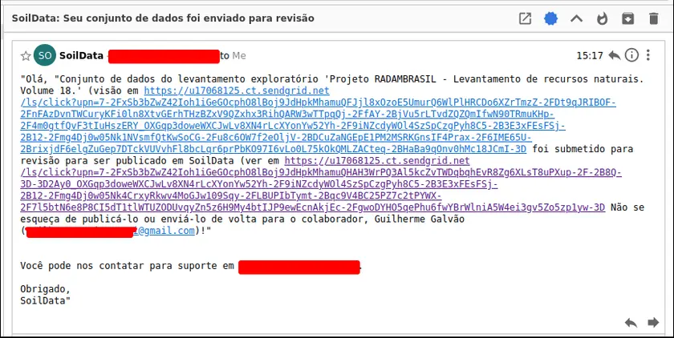Reply using the bottom reply arrow
This screenshot has width=674, height=338.
631,322
